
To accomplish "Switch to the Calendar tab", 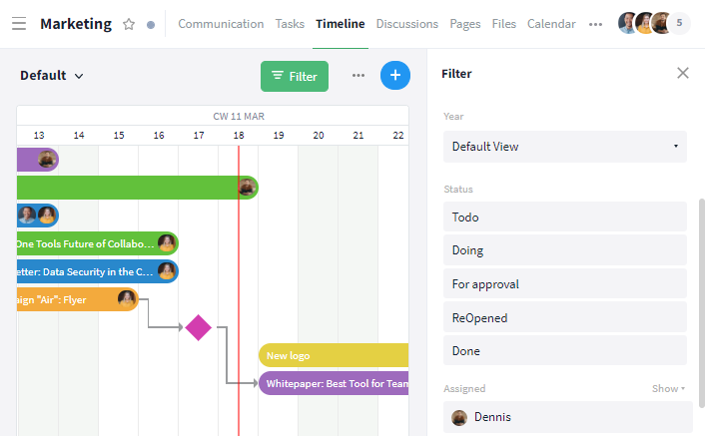I will pyautogui.click(x=551, y=24).
